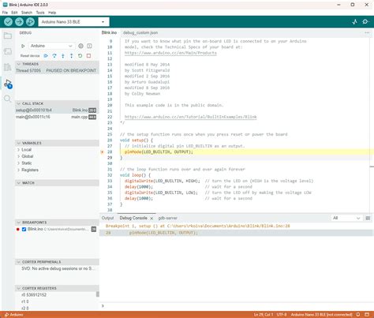The width and height of the screenshot is (374, 318).
Task: Open the Sketchbook folder sidebar icon
Action: point(8,36)
